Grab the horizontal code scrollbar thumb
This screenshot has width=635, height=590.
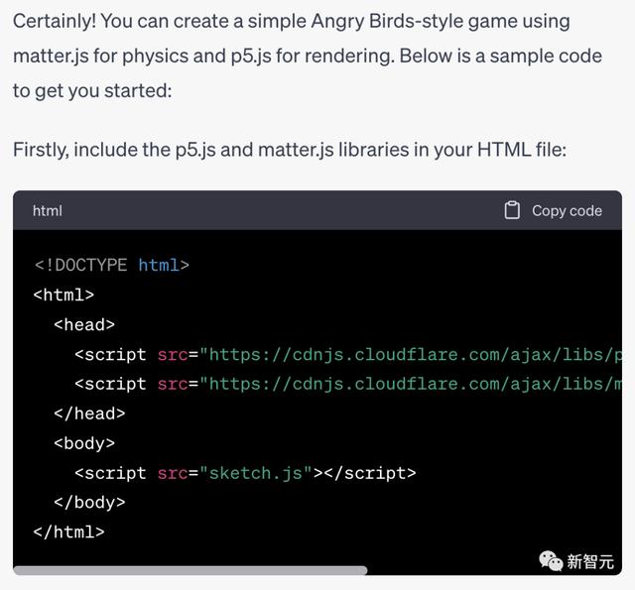pyautogui.click(x=189, y=570)
